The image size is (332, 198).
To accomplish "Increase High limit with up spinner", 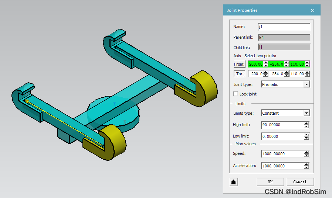I will (306, 123).
